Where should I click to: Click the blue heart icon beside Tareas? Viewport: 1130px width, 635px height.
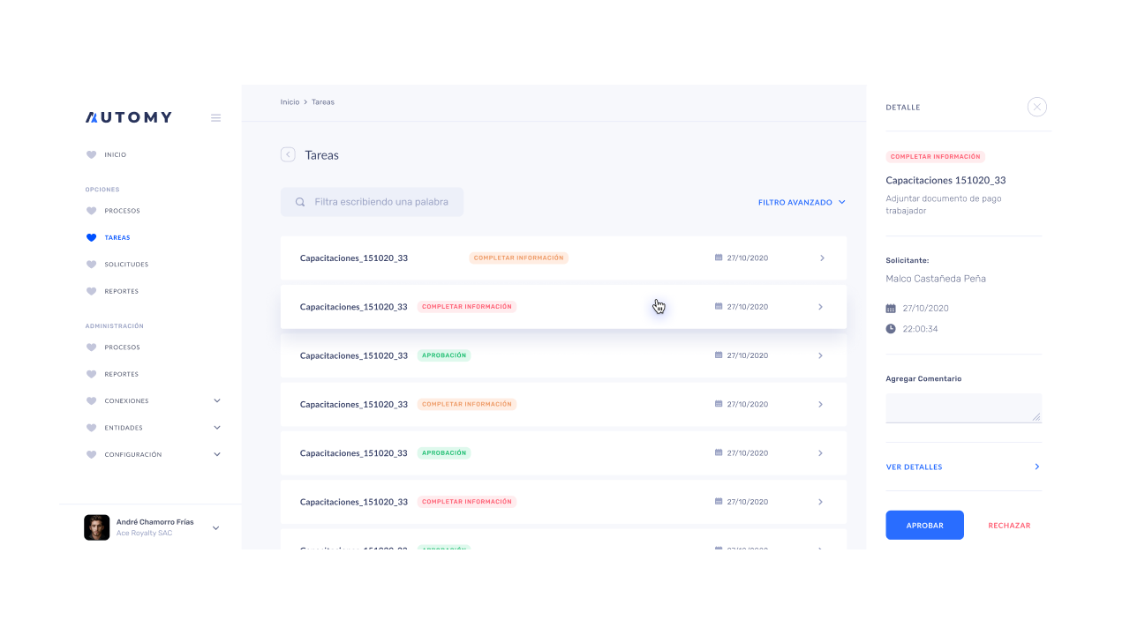91,238
